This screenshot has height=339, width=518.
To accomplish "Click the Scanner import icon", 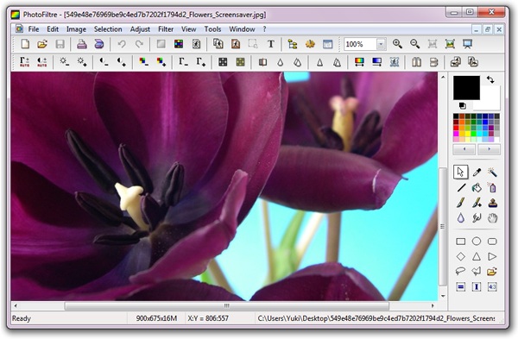I will [99, 44].
